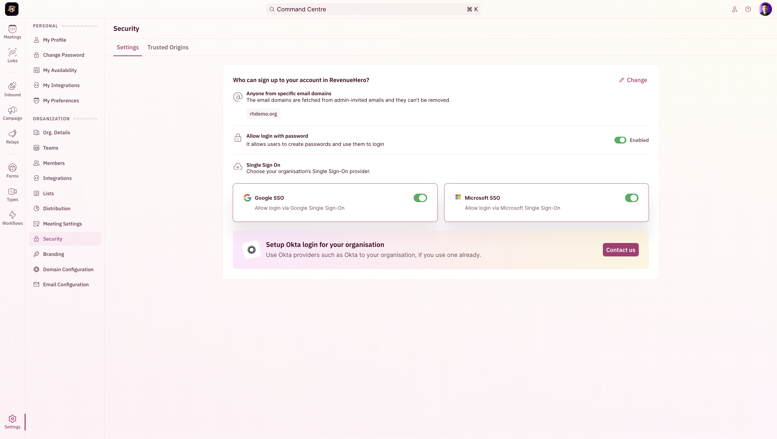The width and height of the screenshot is (777, 439).
Task: Click the Security page heading
Action: pos(126,29)
